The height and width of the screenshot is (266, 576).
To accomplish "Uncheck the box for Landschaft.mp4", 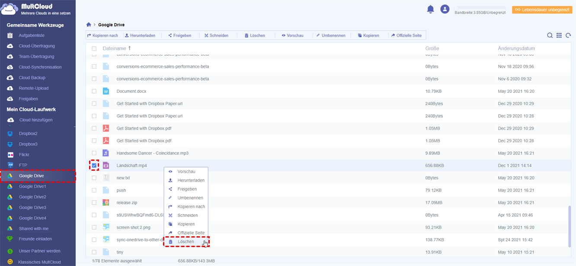I will [x=94, y=166].
